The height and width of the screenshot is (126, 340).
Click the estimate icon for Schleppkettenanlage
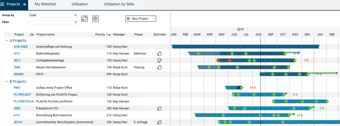(x=160, y=61)
